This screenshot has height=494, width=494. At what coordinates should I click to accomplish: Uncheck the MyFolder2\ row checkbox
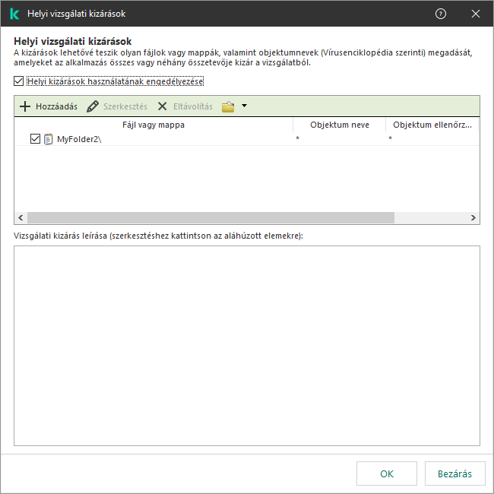[35, 138]
